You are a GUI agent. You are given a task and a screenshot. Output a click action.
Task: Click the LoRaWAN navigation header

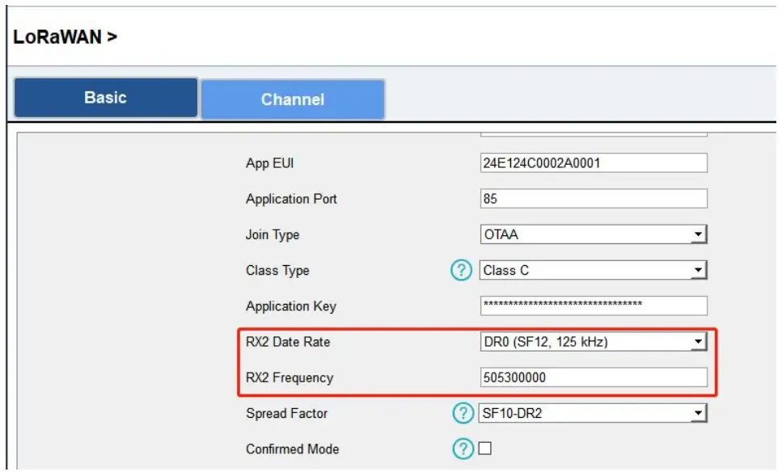57,36
